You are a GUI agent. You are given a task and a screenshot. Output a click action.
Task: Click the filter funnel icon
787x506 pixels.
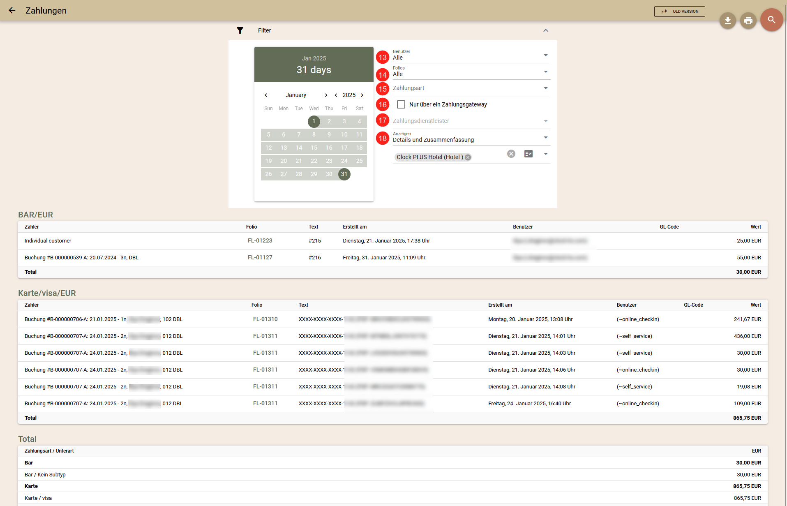(240, 30)
